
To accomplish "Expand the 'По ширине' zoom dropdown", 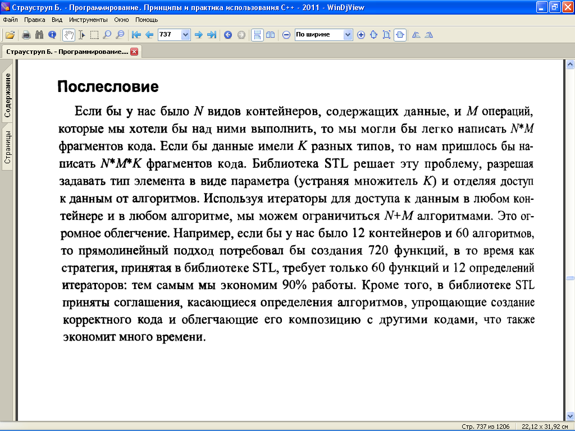I will pyautogui.click(x=348, y=35).
